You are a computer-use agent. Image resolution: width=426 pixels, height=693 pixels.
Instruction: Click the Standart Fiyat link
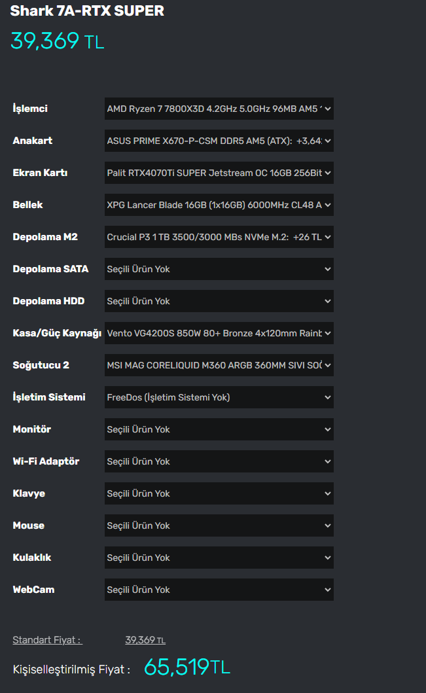[47, 640]
